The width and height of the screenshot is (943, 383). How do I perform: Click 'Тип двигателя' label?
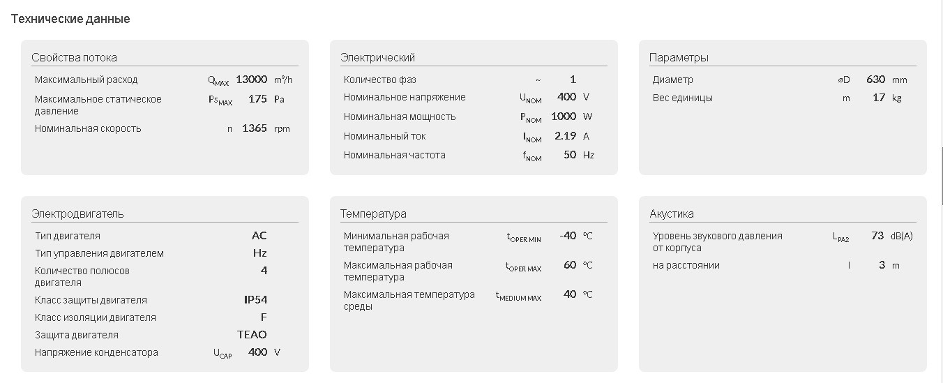(68, 236)
